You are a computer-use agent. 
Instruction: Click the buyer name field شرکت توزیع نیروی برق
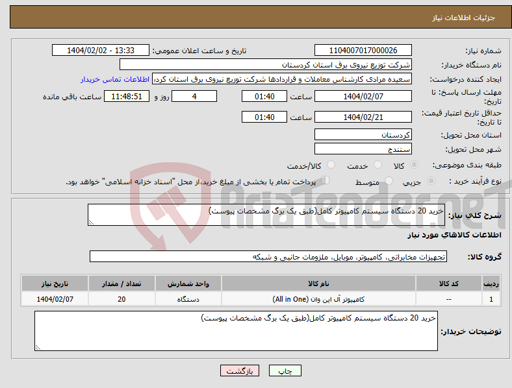point(266,64)
